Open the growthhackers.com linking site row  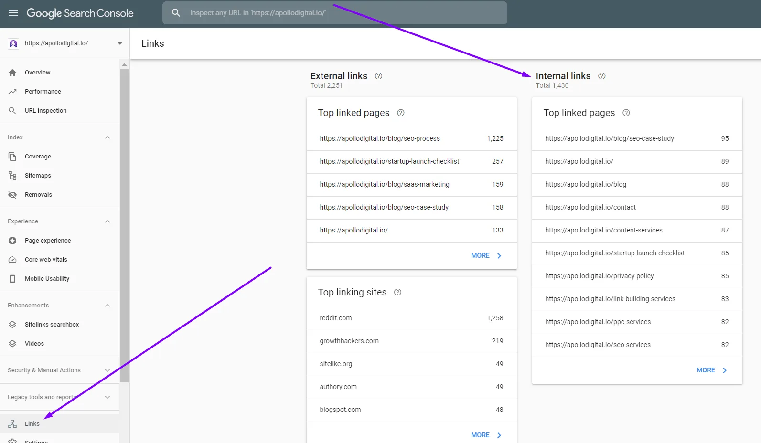click(412, 341)
